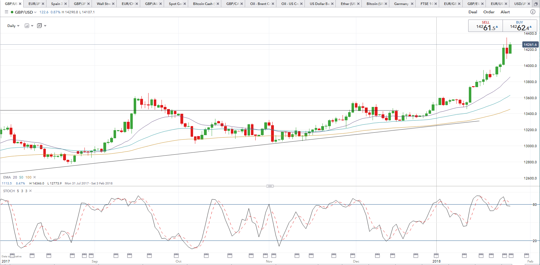The width and height of the screenshot is (540, 265).
Task: Open the Deal ticket
Action: 473,12
